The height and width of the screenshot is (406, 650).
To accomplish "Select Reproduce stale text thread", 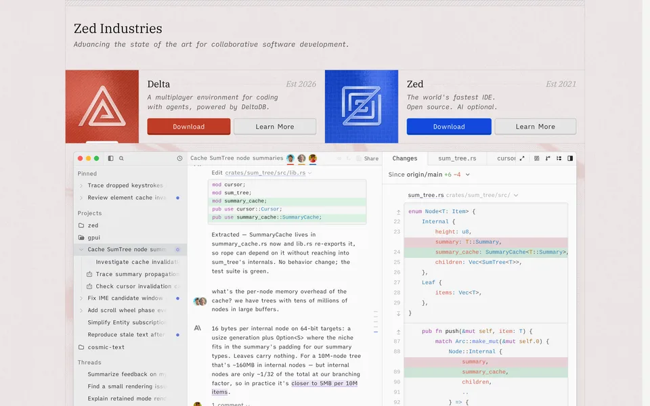I will tap(126, 334).
